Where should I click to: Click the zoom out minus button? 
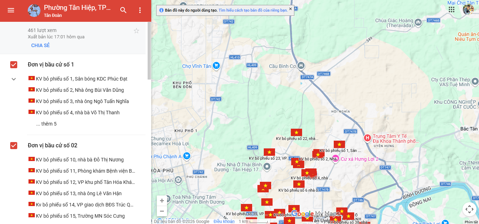(x=162, y=211)
